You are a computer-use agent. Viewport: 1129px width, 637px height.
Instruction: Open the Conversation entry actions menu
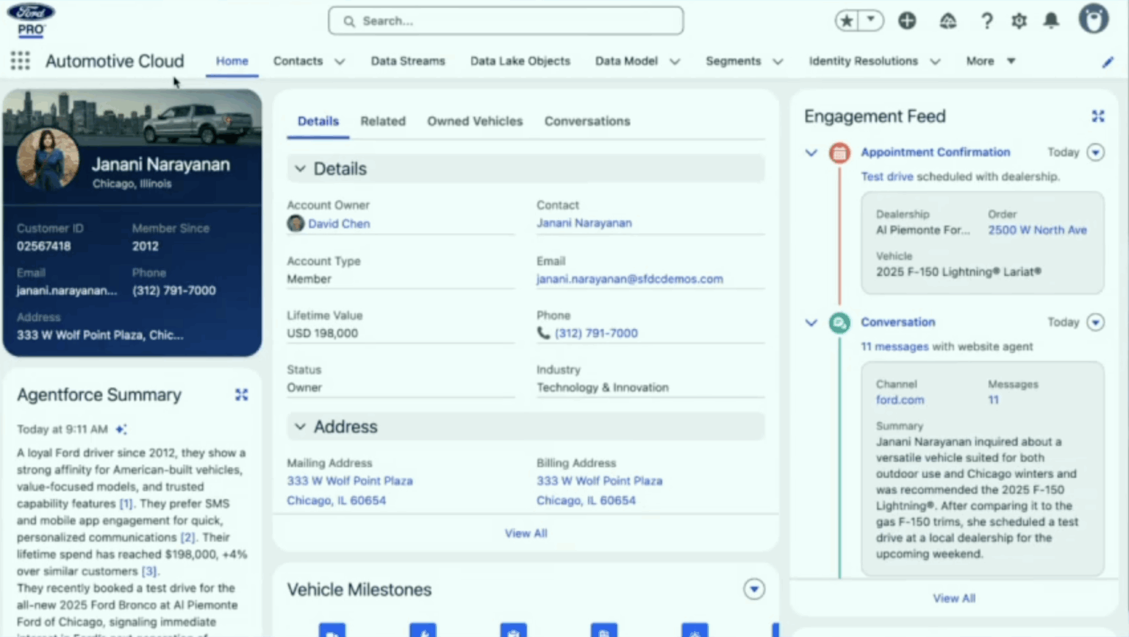pyautogui.click(x=1095, y=322)
